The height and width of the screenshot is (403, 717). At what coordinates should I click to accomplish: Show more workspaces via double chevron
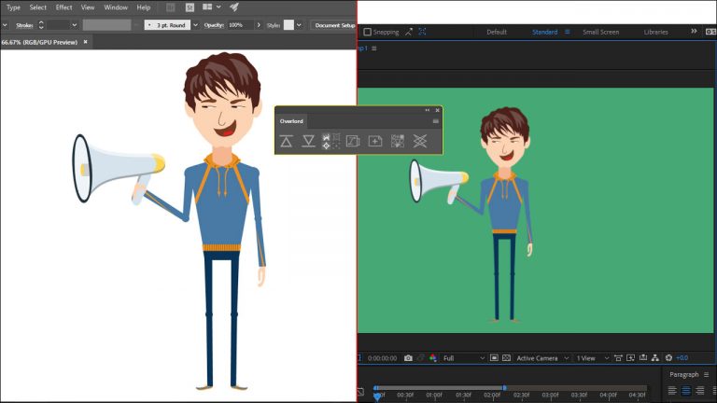(x=694, y=31)
